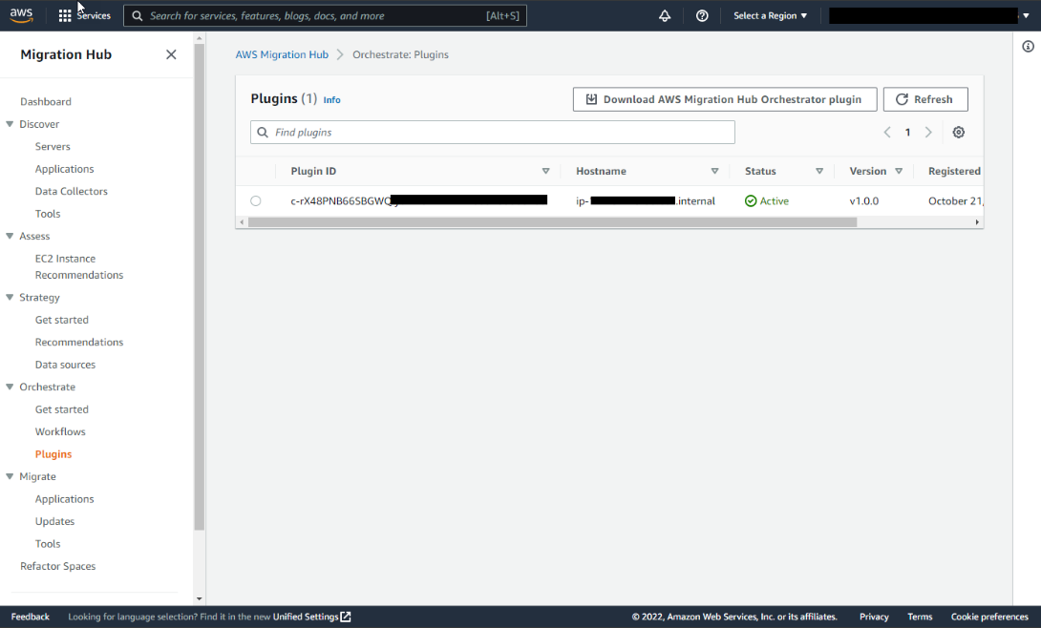Collapse the Discover section
1041x628 pixels.
point(10,124)
